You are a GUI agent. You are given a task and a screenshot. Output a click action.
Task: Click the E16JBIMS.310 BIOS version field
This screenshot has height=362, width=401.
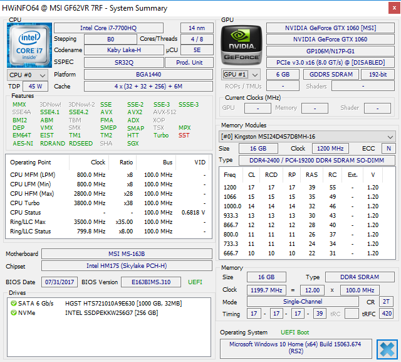[x=151, y=282]
